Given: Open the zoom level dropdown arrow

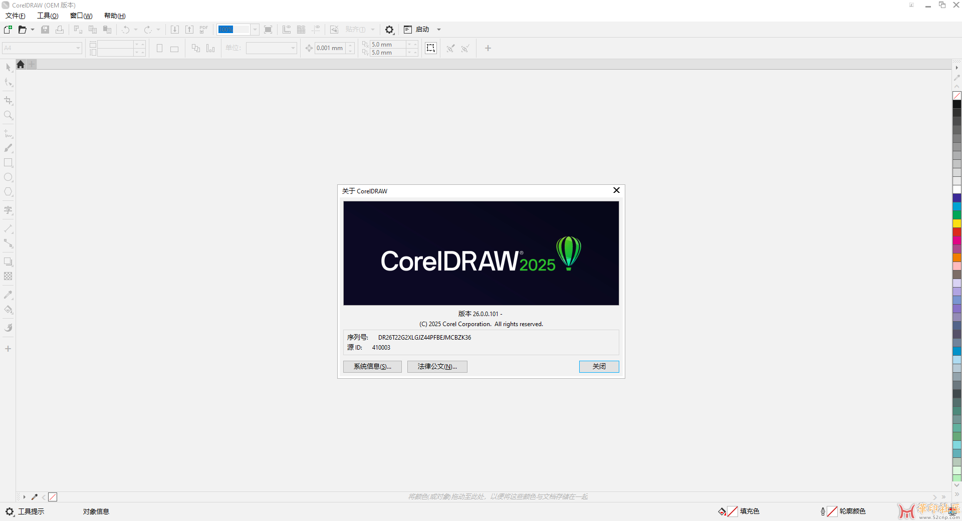Looking at the screenshot, I should [x=255, y=30].
